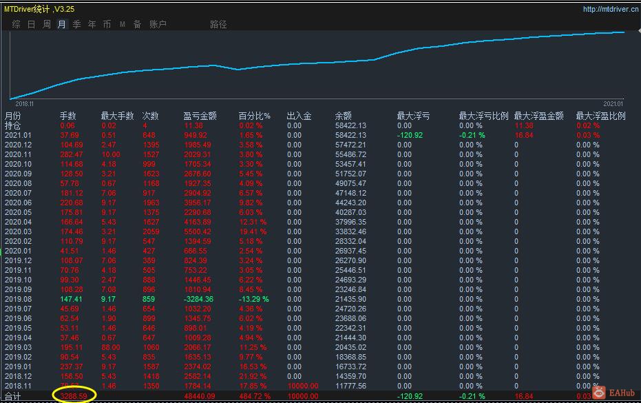The height and width of the screenshot is (403, 641).
Task: Switch to the 季 quarterly tab
Action: click(x=77, y=24)
